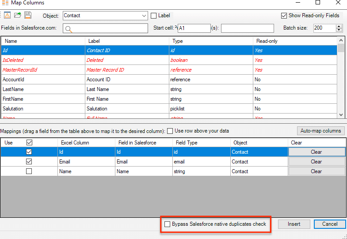Enable Bypass Salesforce native duplicates check
Viewport: 347px width, 239px height.
(167, 224)
